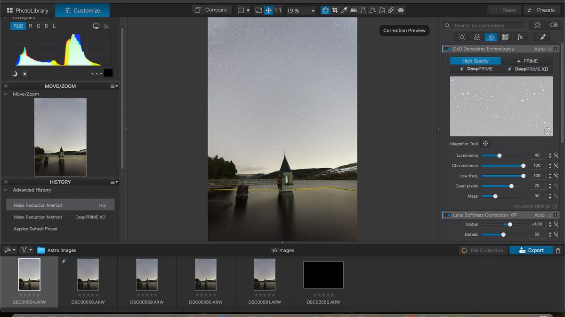Open the Color corrections tab icon
This screenshot has height=317, width=565.
477,37
